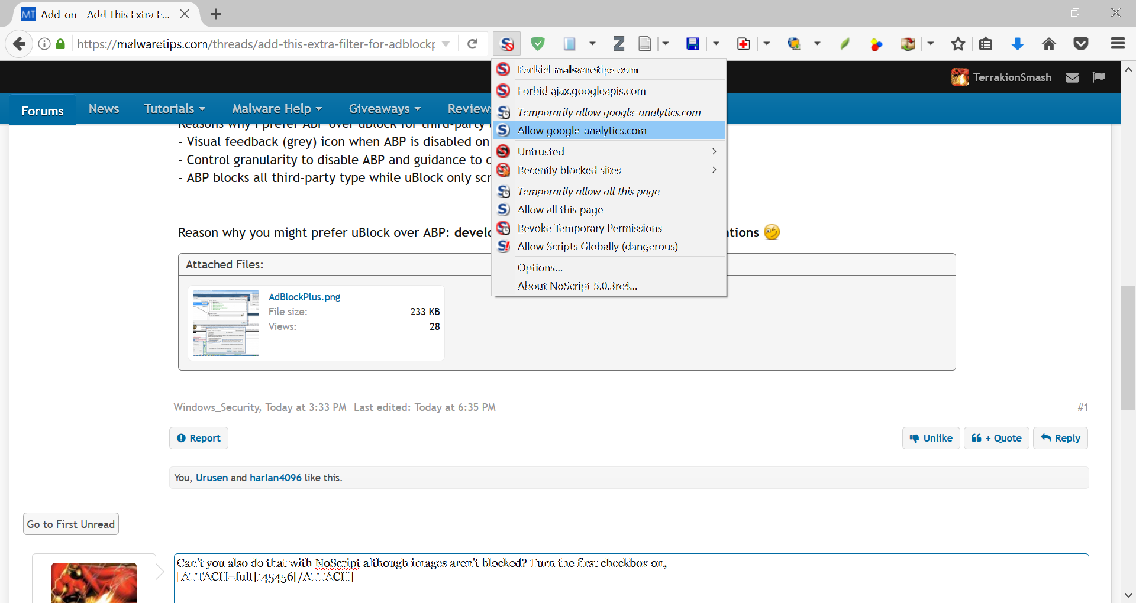Click Go to First Unread button

coord(71,524)
